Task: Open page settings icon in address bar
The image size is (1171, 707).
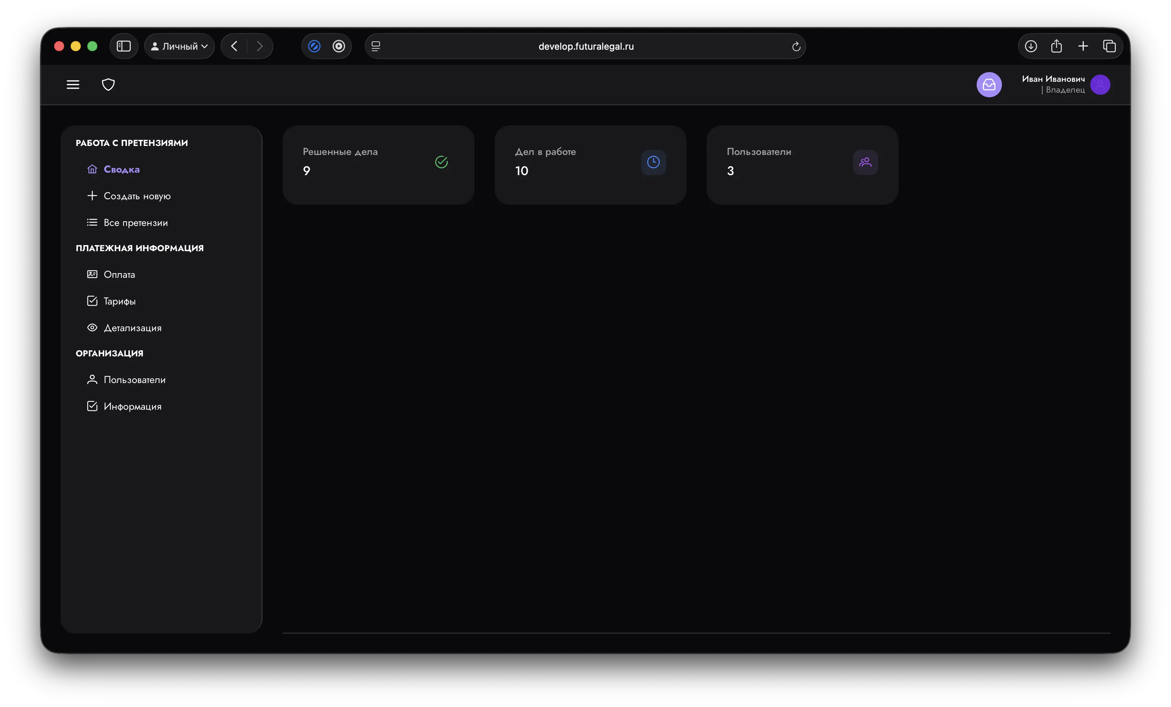Action: [x=375, y=46]
